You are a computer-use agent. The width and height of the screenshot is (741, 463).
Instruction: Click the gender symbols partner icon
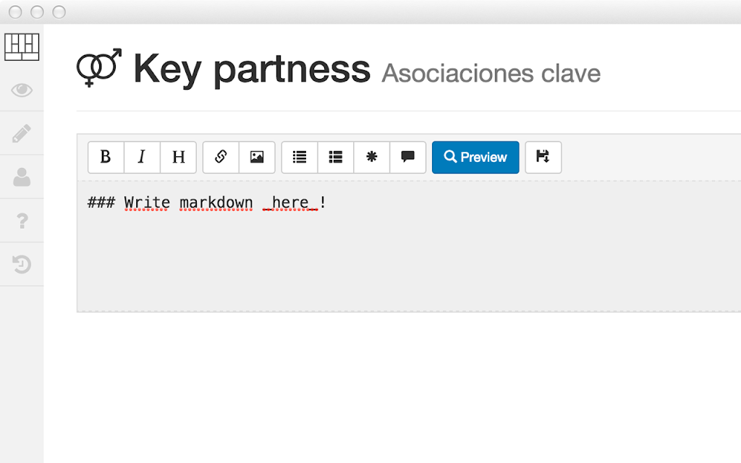(x=99, y=67)
